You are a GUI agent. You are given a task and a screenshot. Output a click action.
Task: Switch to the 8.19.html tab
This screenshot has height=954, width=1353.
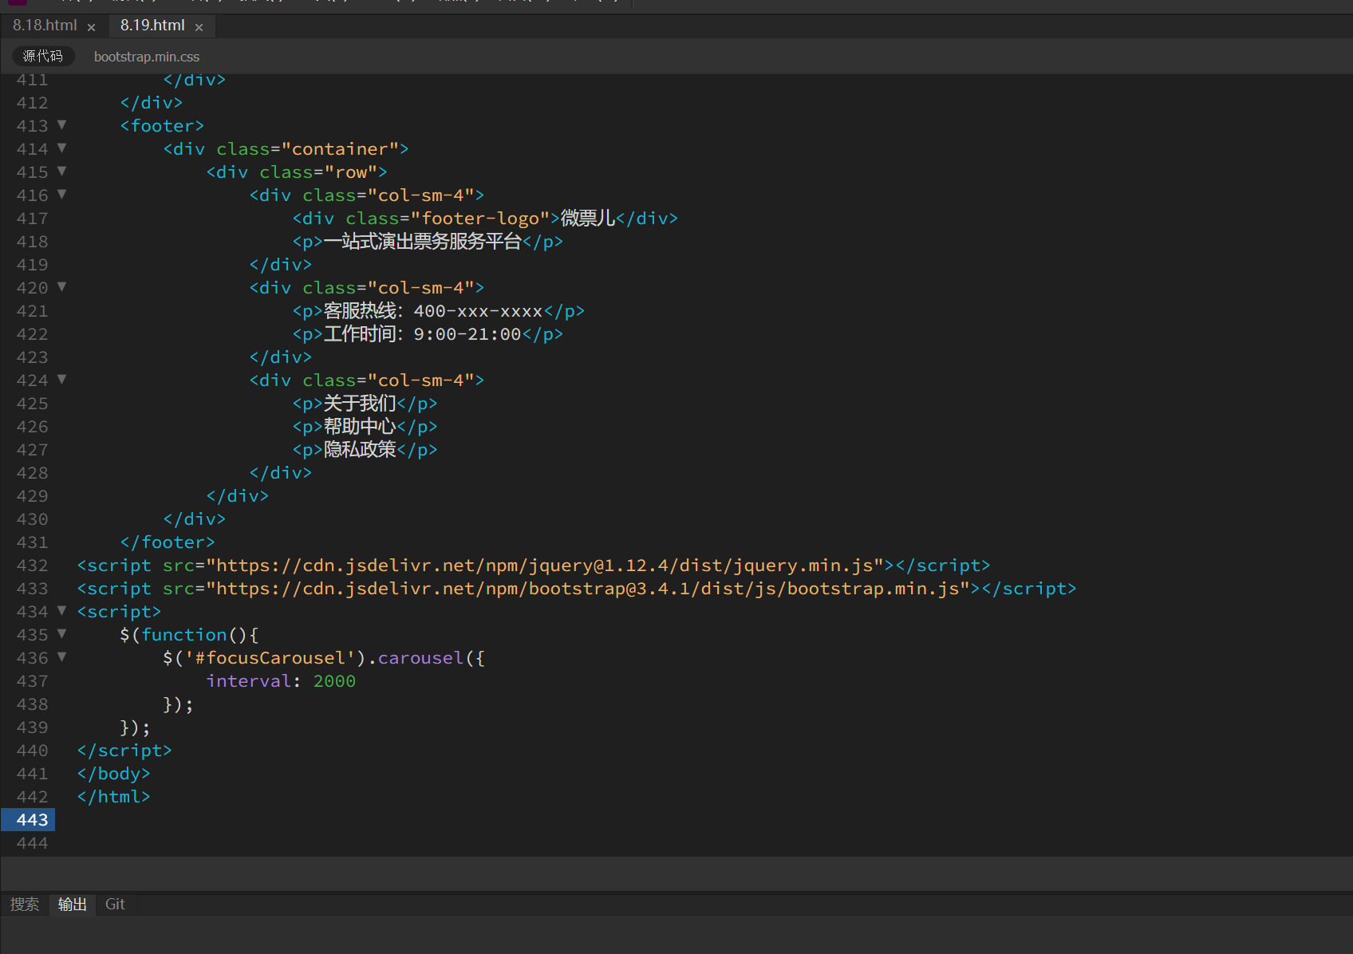tap(152, 26)
